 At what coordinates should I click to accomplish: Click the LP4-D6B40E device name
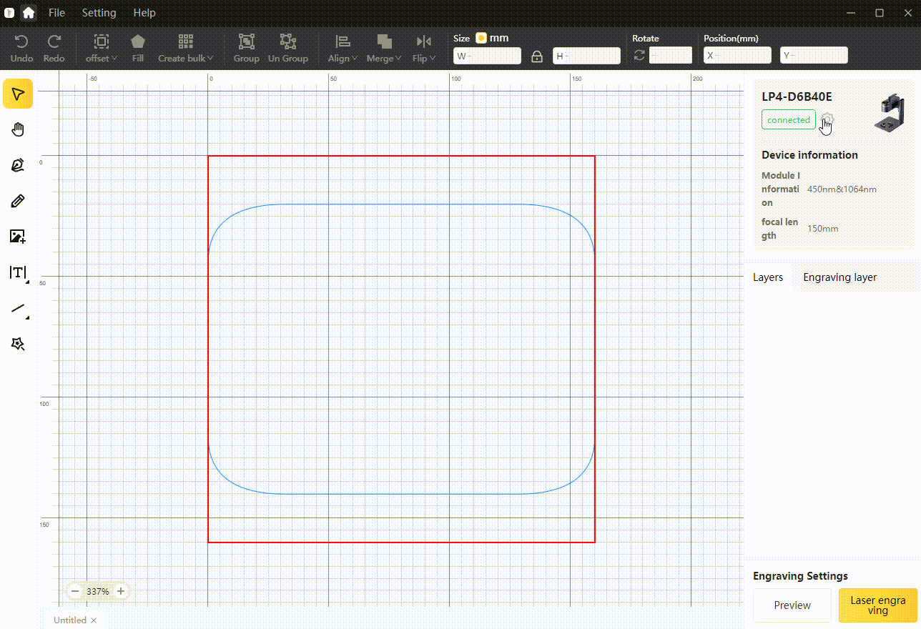(x=797, y=97)
